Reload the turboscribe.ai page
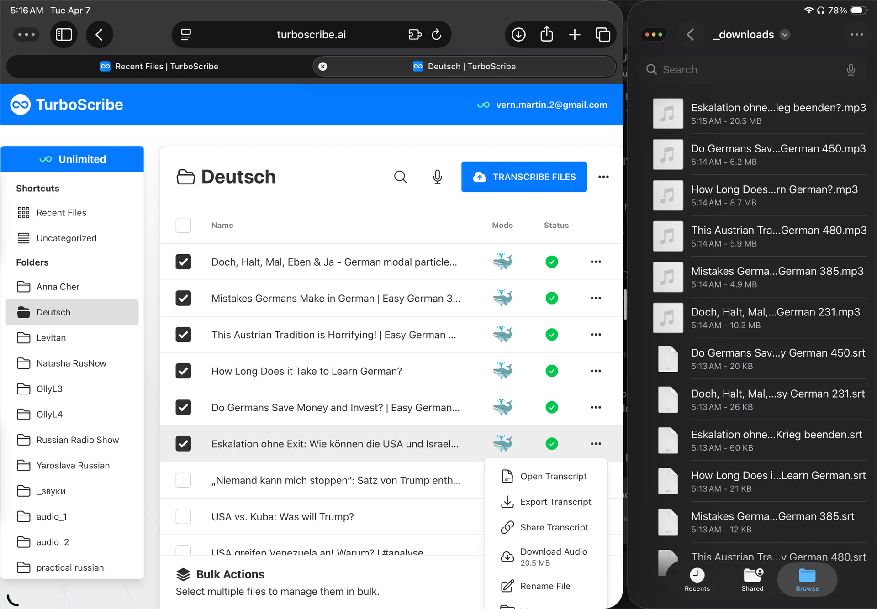 (437, 35)
